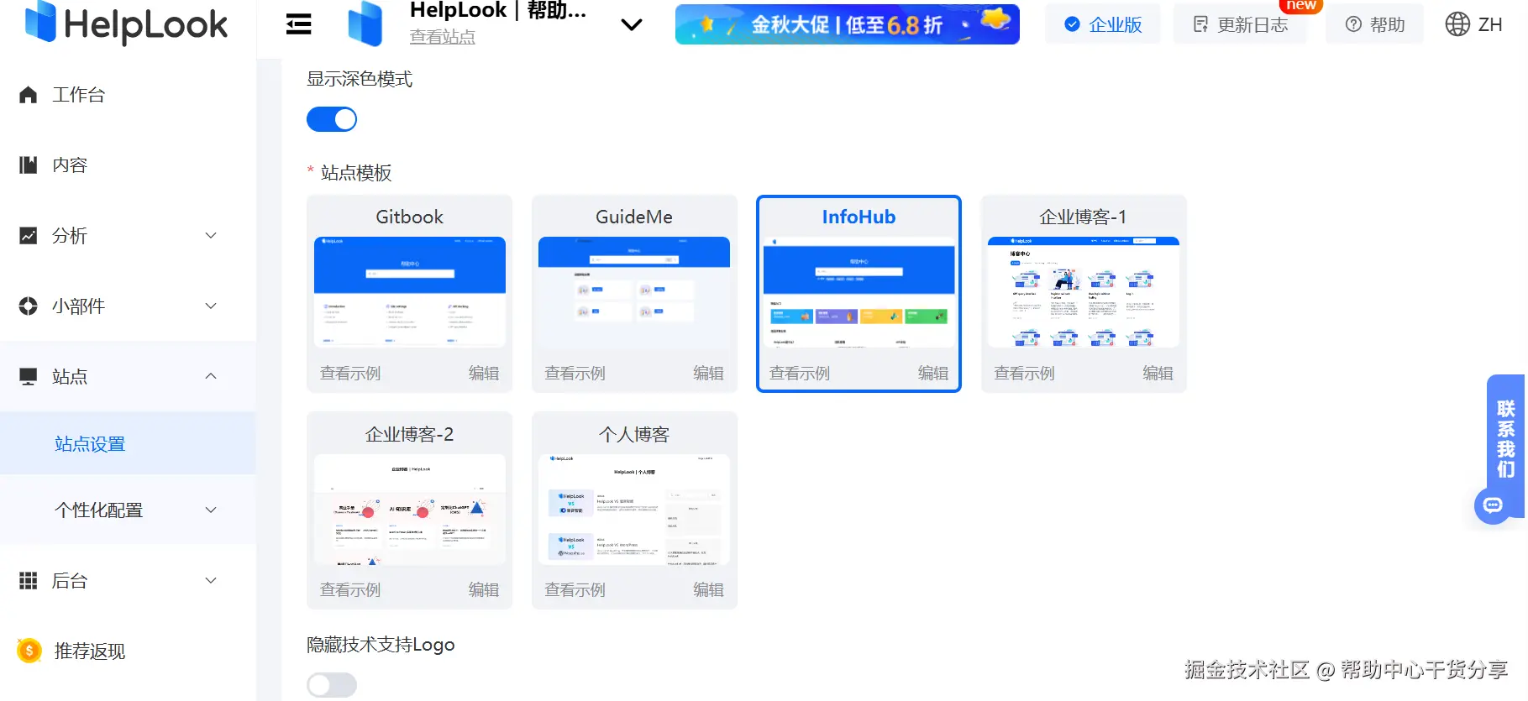
Task: Click the 分析 chart icon
Action: [x=28, y=236]
